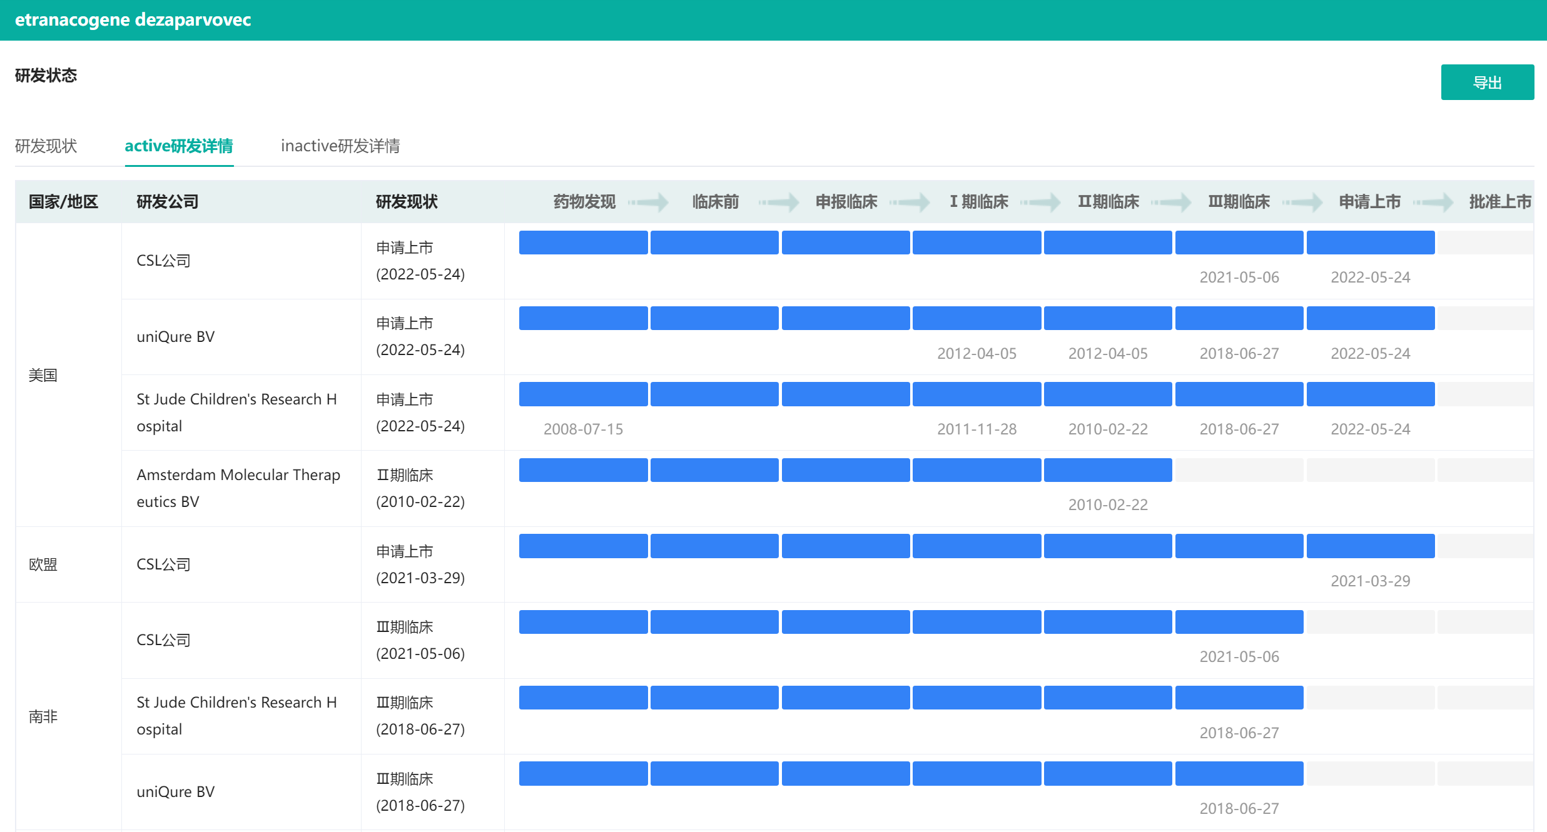Click arrow icon after 申报临床 header
Viewport: 1547px width, 832px height.
[x=910, y=202]
